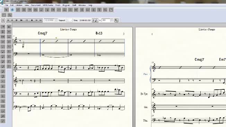Jump playback to the end
The width and height of the screenshot is (226, 127).
41,20
